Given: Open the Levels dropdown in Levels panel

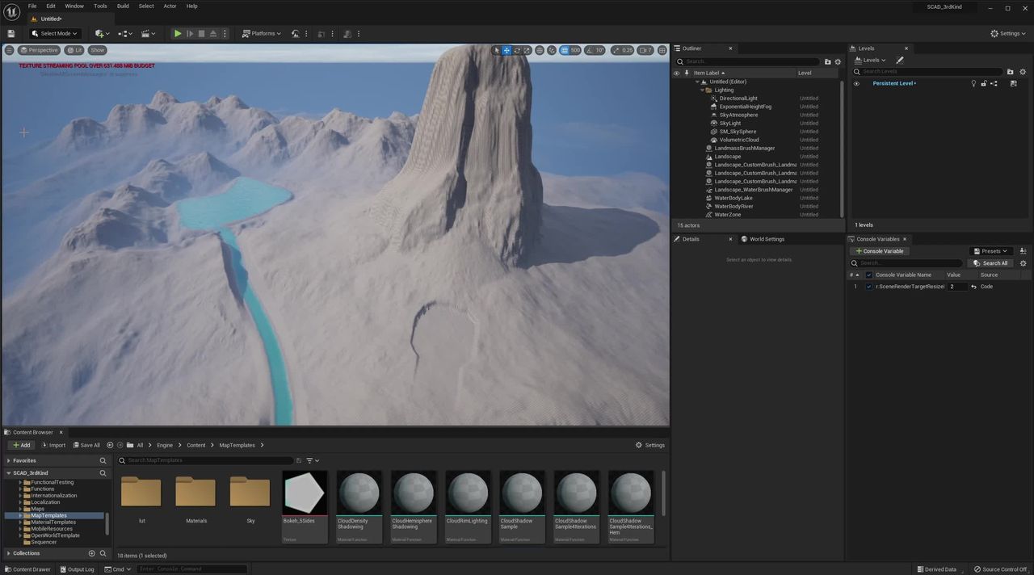Looking at the screenshot, I should 871,60.
